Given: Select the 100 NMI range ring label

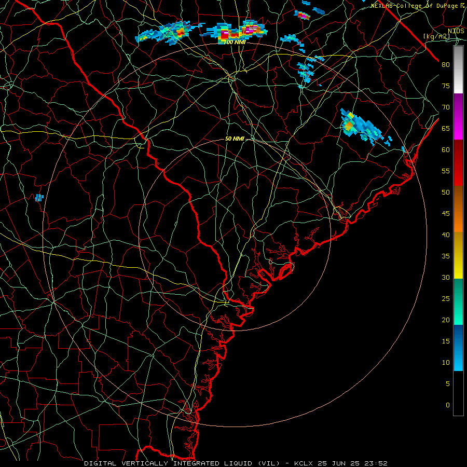Looking at the screenshot, I should [x=235, y=43].
